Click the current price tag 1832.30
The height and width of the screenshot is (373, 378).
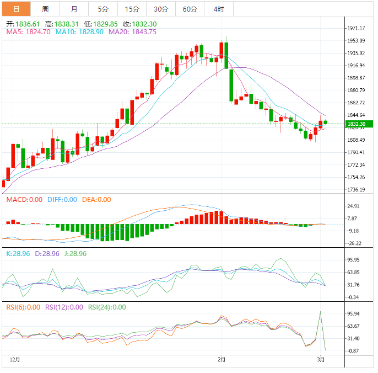357,124
